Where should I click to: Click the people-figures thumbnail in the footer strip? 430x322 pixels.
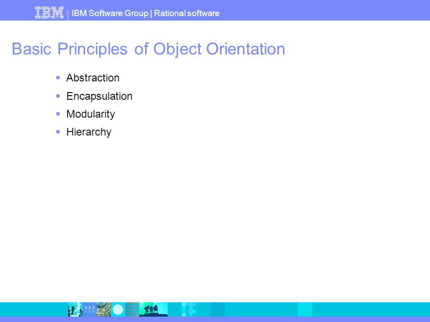(90, 309)
